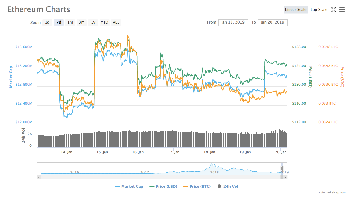Screen dimensions: 350x198
Task: Click the navigator range handle near 2019
Action: [282, 169]
